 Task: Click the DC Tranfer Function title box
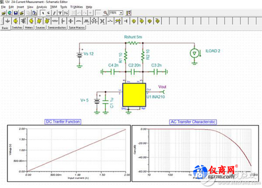point(63,122)
